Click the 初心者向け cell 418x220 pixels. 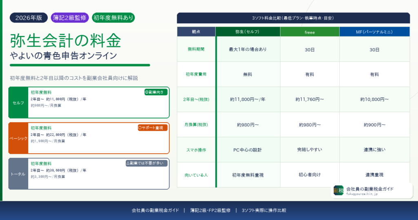tap(310, 175)
